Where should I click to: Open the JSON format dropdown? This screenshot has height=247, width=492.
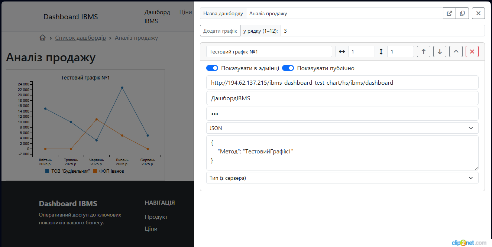pos(342,128)
